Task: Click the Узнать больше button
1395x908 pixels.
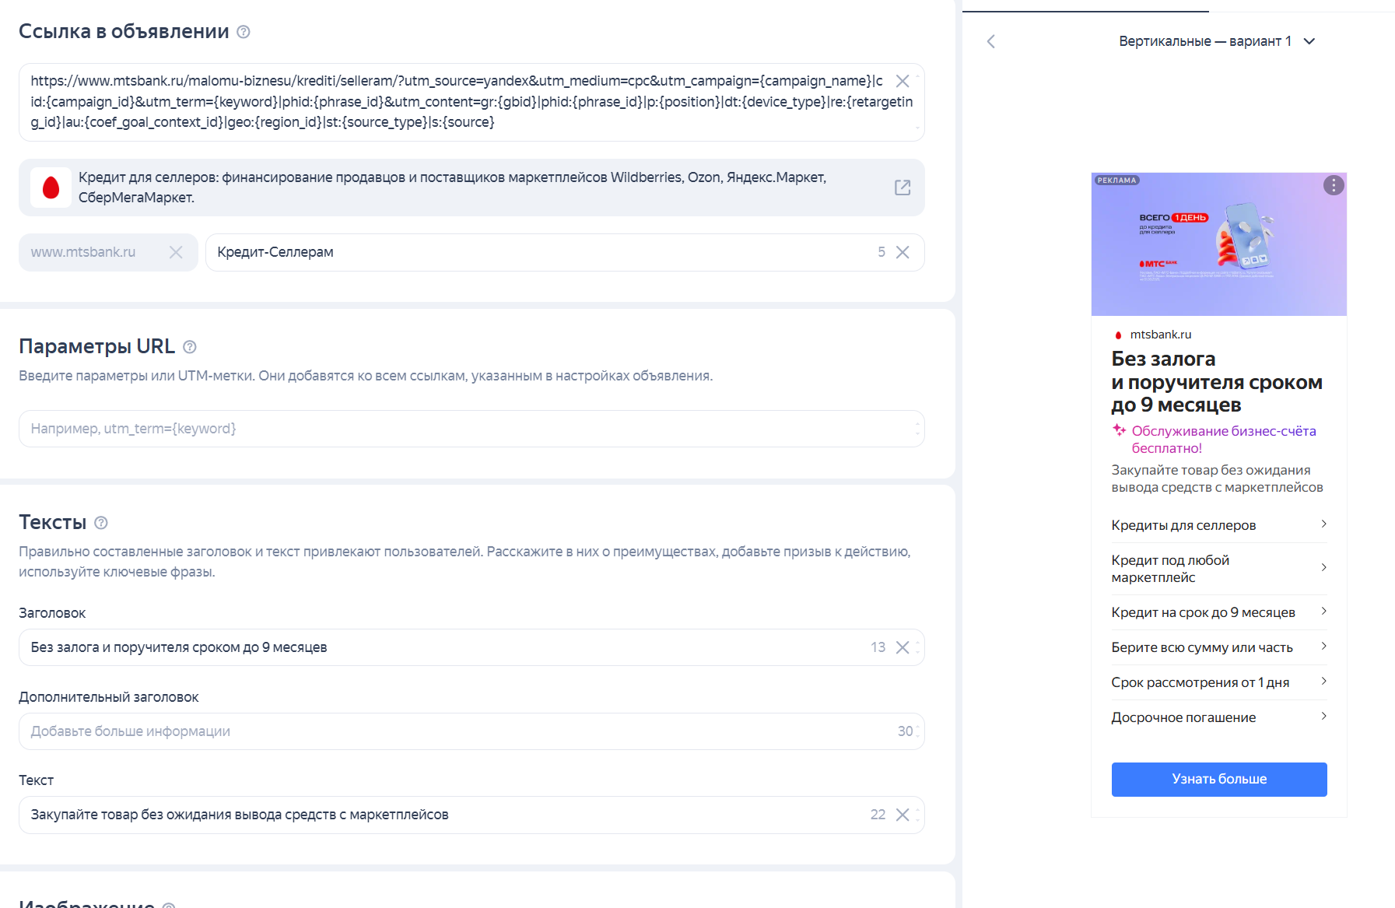Action: click(x=1219, y=779)
